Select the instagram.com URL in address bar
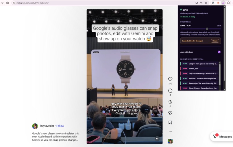The image size is (233, 147). tap(32, 3)
